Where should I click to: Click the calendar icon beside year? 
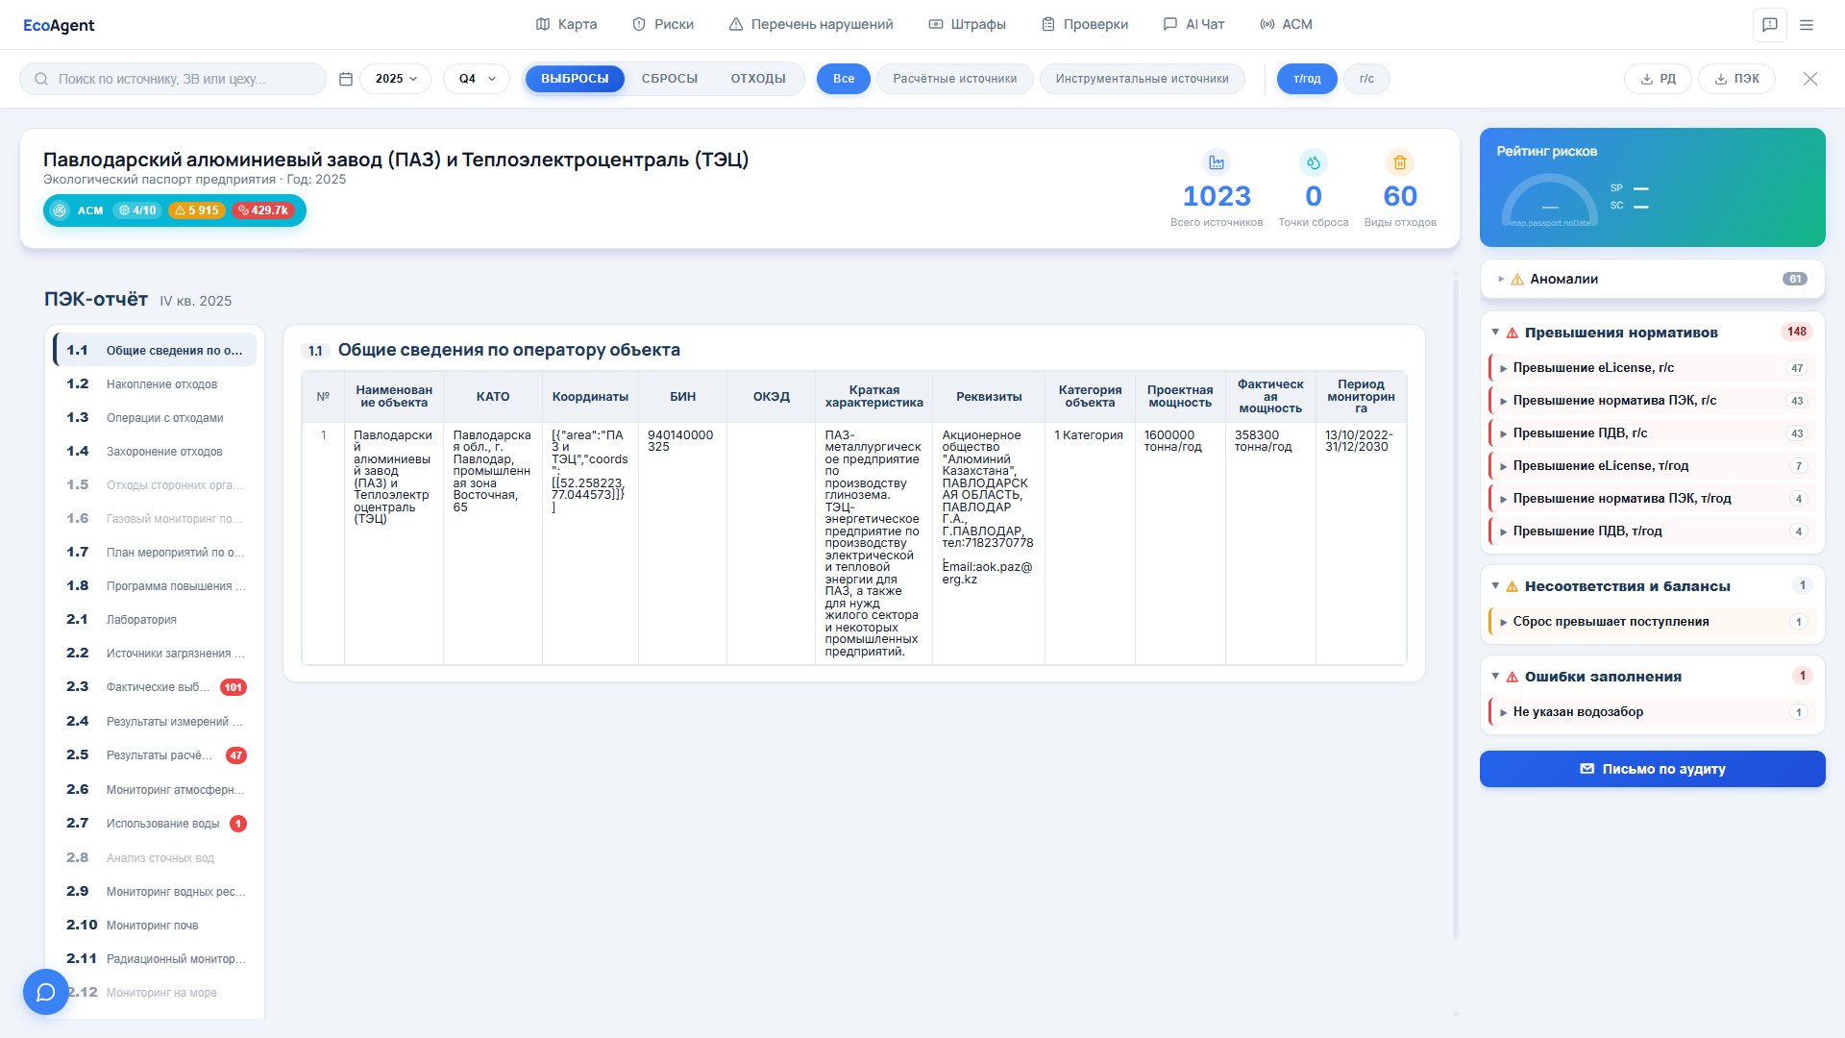click(x=346, y=79)
